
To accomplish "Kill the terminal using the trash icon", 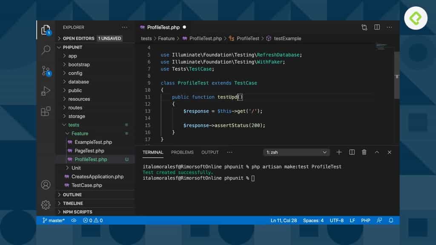I will (x=364, y=152).
